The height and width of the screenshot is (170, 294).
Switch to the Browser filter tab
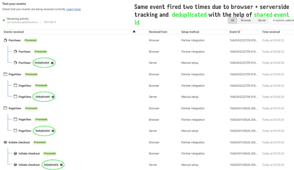pyautogui.click(x=246, y=20)
